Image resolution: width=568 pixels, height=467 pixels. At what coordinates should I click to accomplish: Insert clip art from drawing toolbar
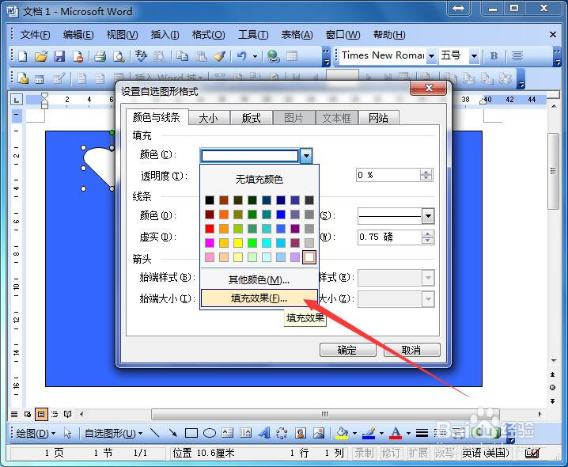[301, 432]
